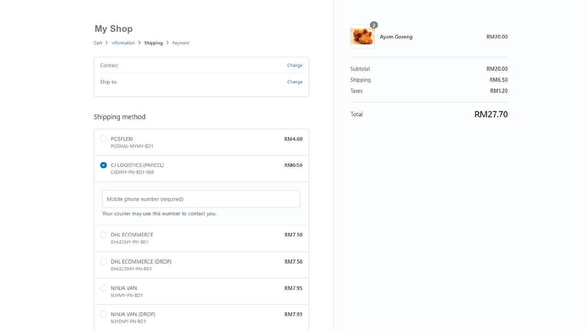Click the Subtotal label in summary

(360, 69)
